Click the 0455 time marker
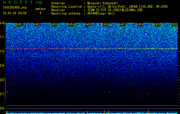 (x=88, y=25)
